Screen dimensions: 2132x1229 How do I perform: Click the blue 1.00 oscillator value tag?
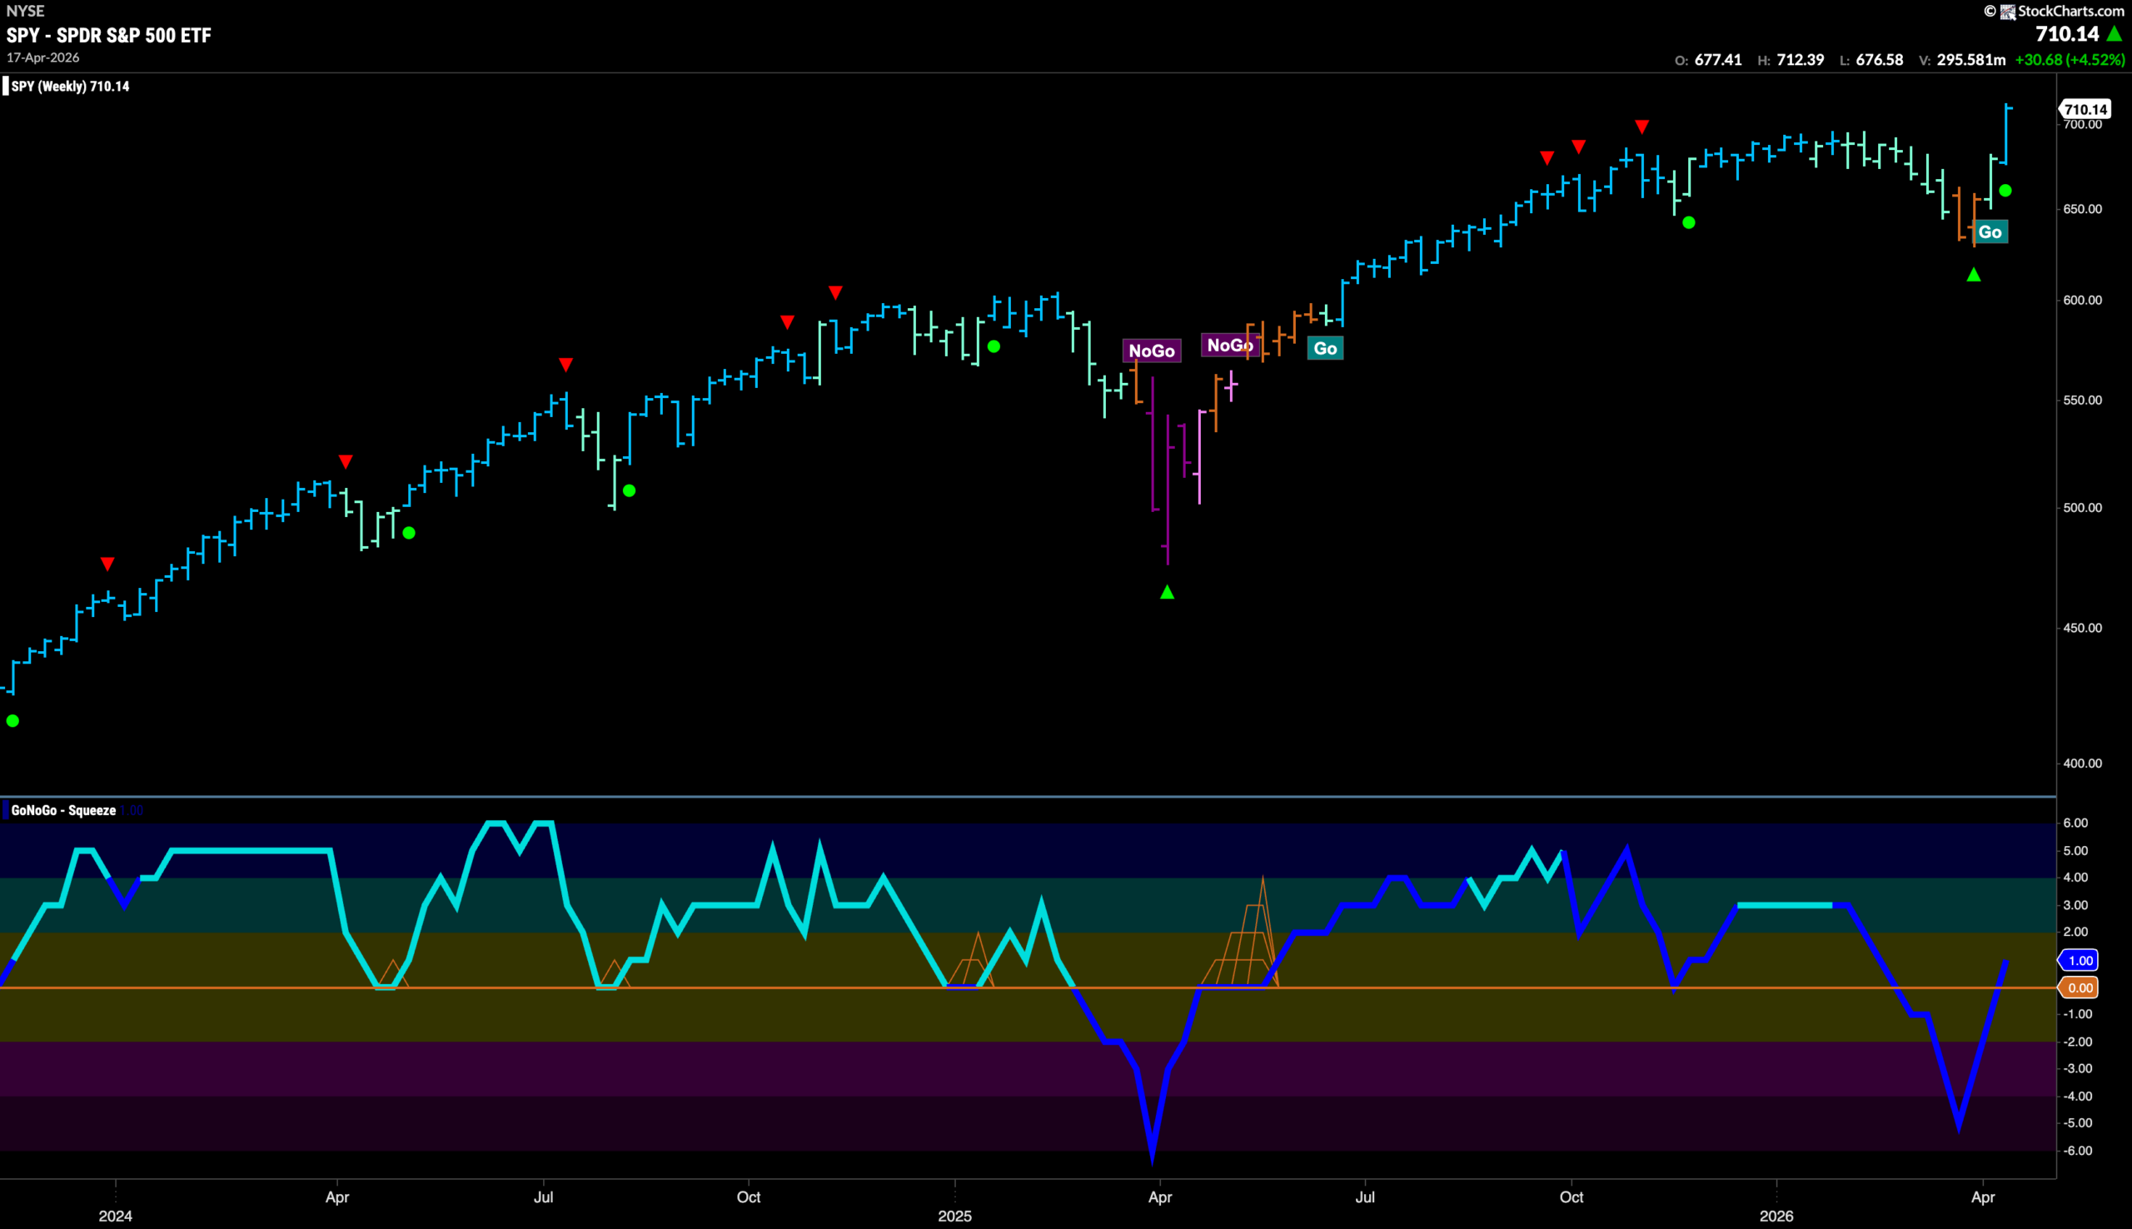2079,961
